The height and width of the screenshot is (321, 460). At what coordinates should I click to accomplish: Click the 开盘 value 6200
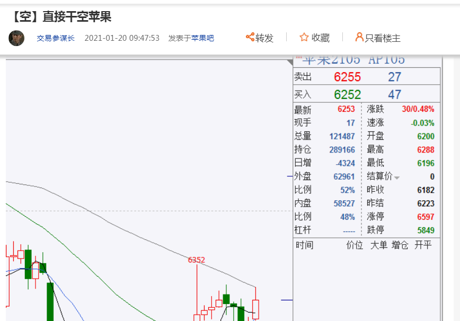tap(426, 136)
